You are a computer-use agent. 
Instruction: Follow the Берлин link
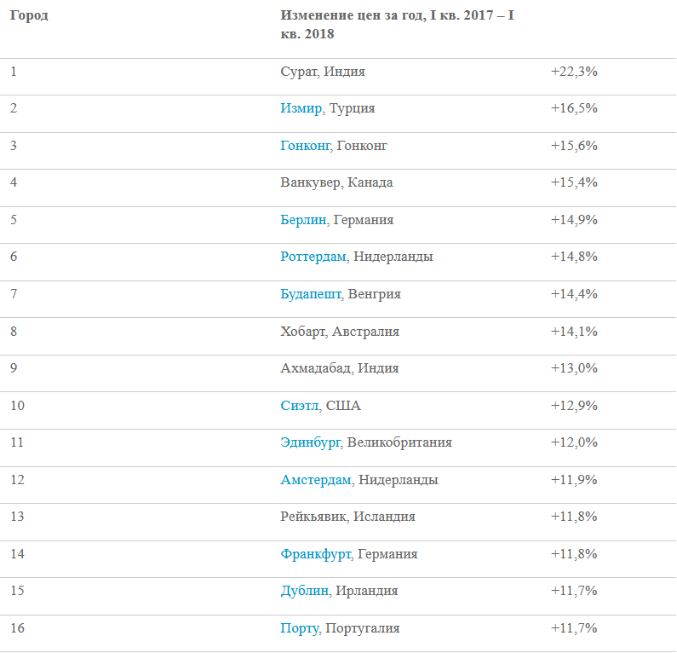point(303,220)
